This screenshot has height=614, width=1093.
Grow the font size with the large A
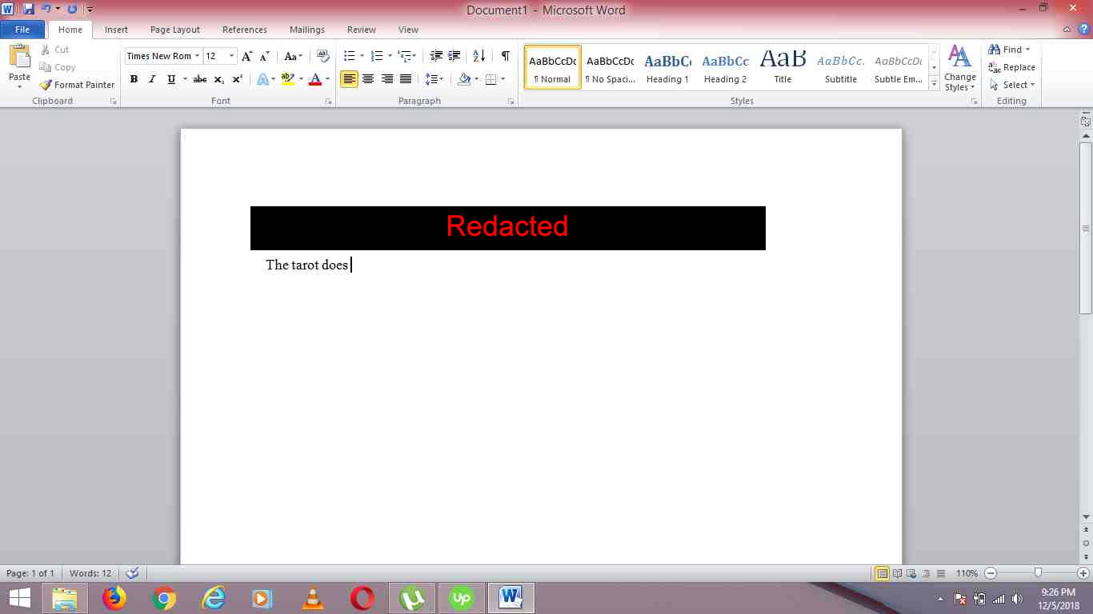pyautogui.click(x=246, y=56)
